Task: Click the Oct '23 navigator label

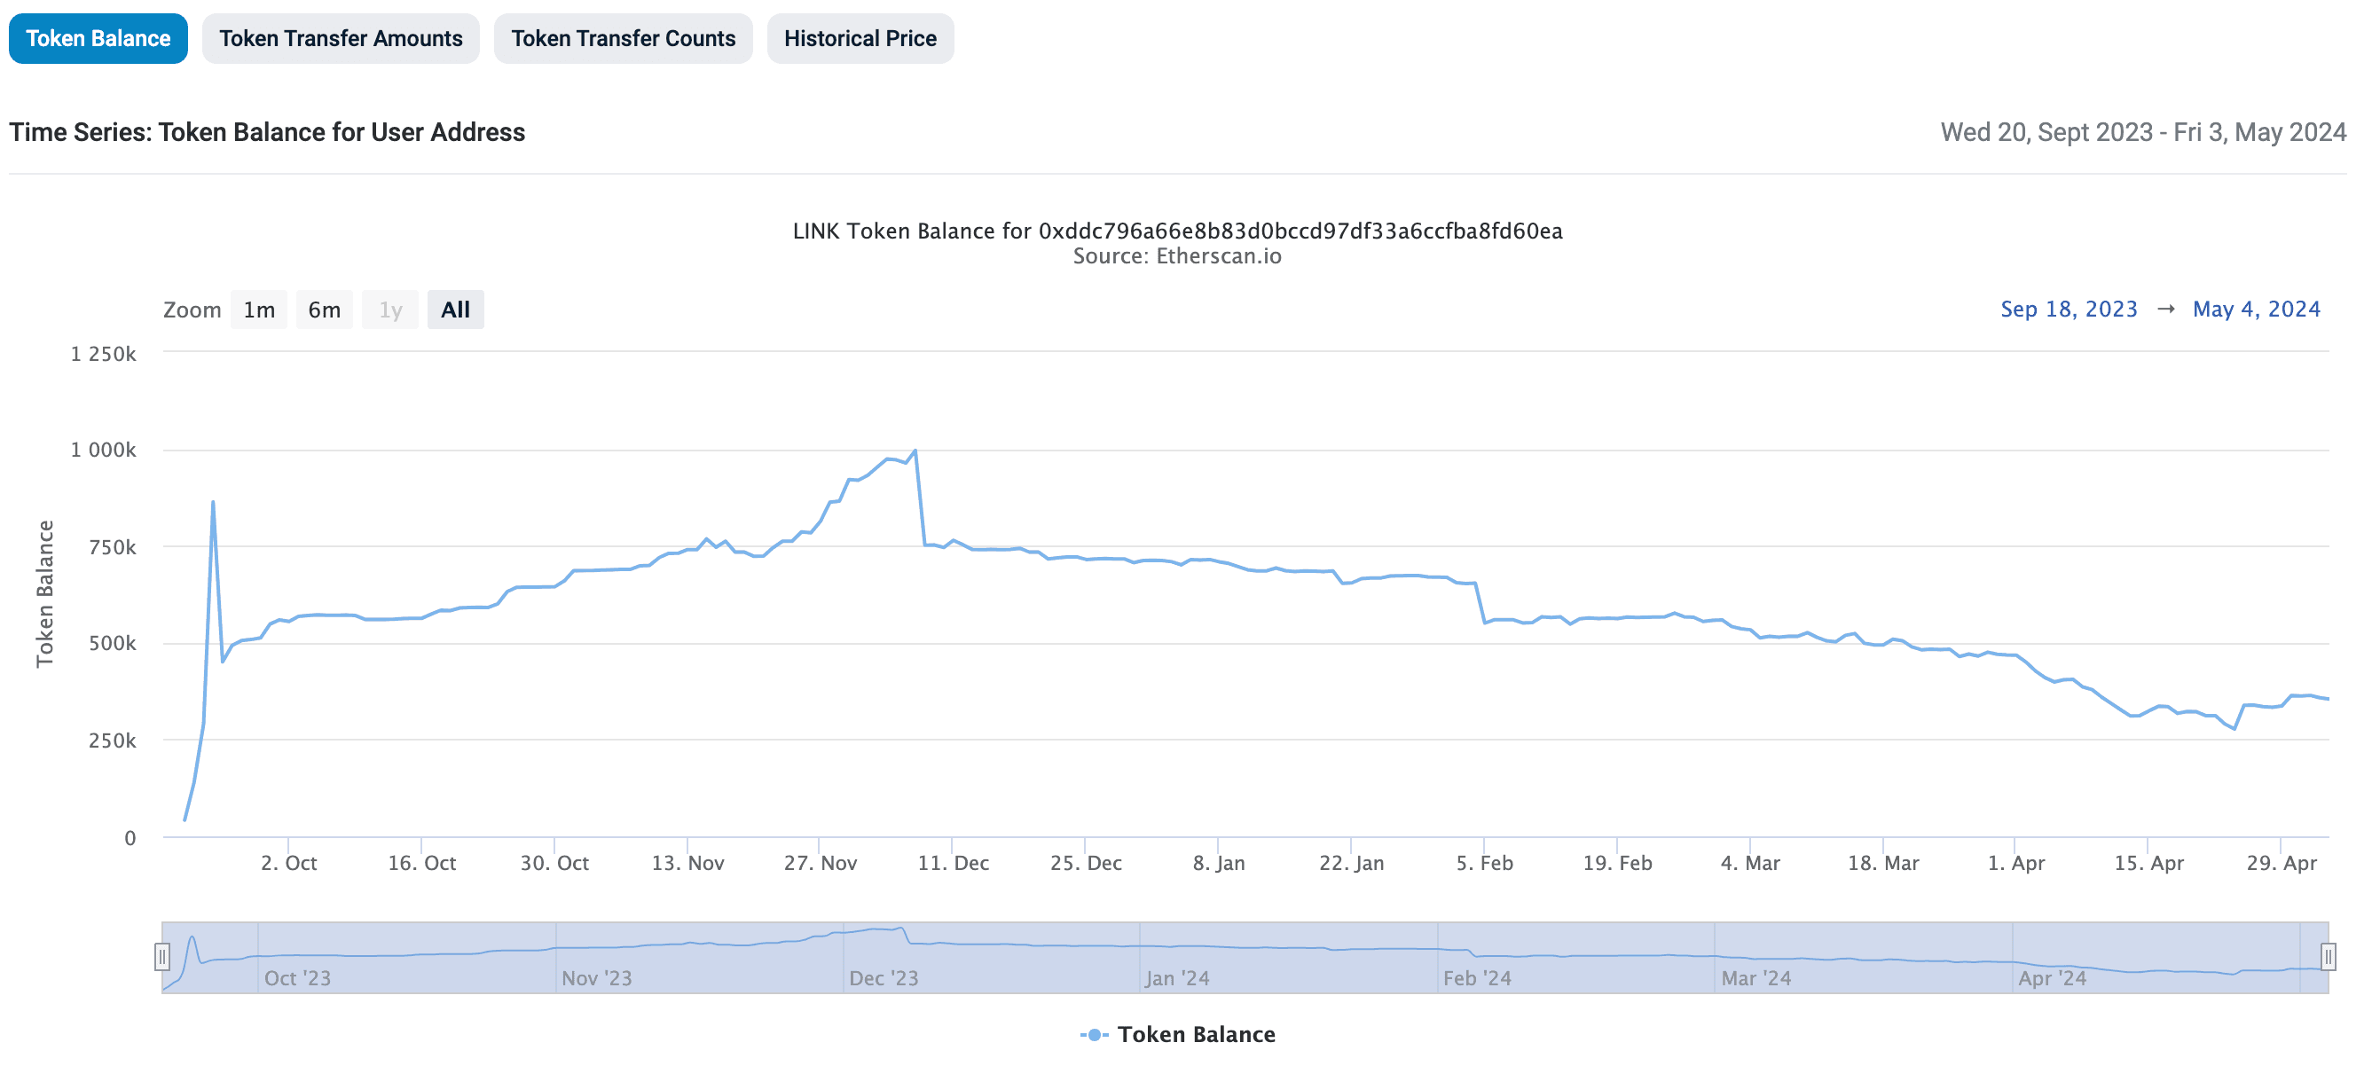Action: pyautogui.click(x=296, y=977)
